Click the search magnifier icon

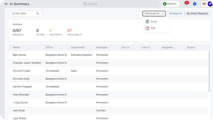[85, 4]
